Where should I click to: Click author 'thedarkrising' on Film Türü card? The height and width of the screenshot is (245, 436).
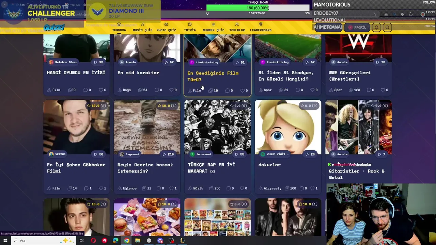207,62
